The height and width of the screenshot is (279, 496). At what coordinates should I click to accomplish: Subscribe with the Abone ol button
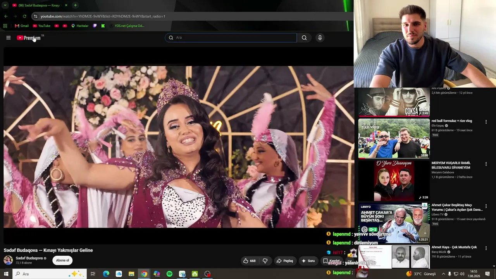click(62, 260)
